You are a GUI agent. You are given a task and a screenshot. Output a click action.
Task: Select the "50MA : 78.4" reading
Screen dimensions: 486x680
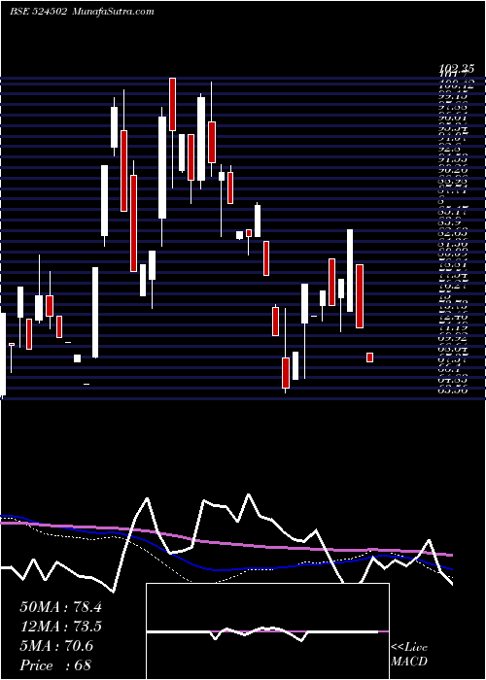click(60, 607)
